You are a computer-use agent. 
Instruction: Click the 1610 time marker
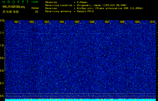click(x=152, y=22)
